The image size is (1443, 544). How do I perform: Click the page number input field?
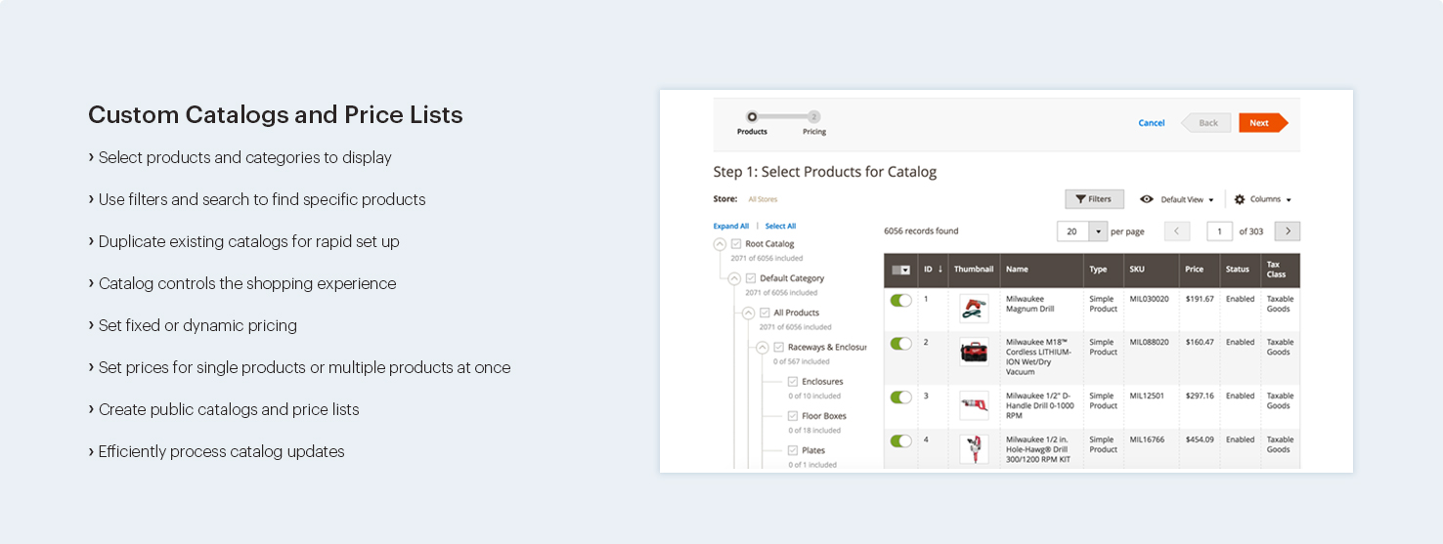[1219, 231]
